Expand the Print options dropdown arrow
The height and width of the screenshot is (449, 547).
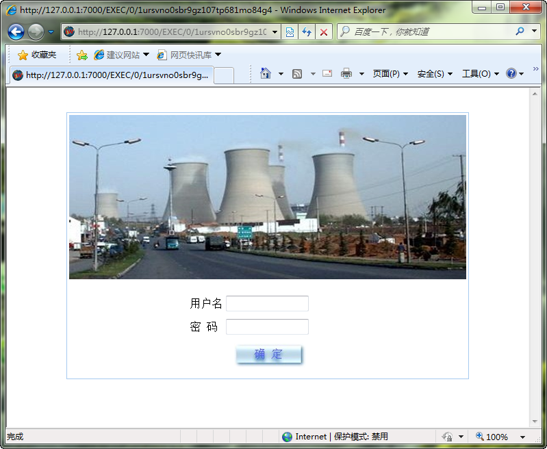[x=361, y=74]
